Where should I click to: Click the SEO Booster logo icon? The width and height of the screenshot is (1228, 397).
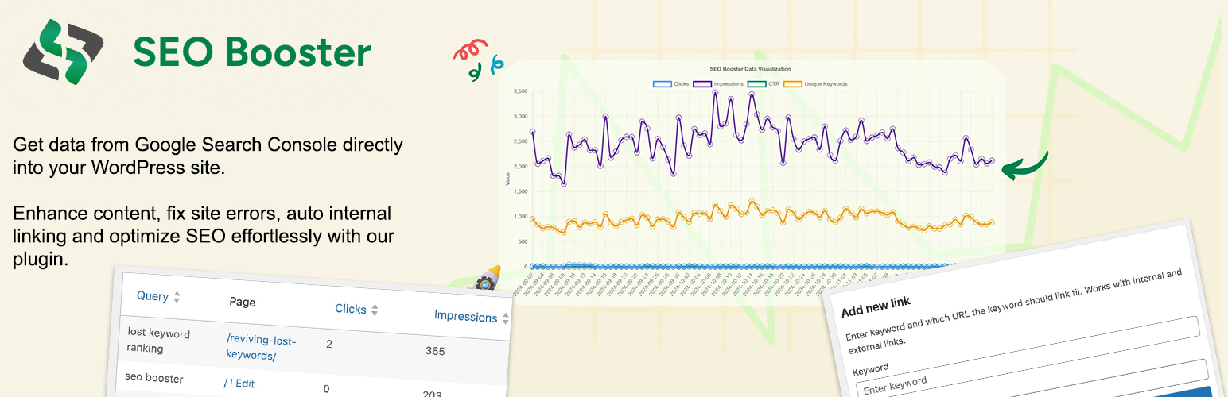[x=64, y=52]
